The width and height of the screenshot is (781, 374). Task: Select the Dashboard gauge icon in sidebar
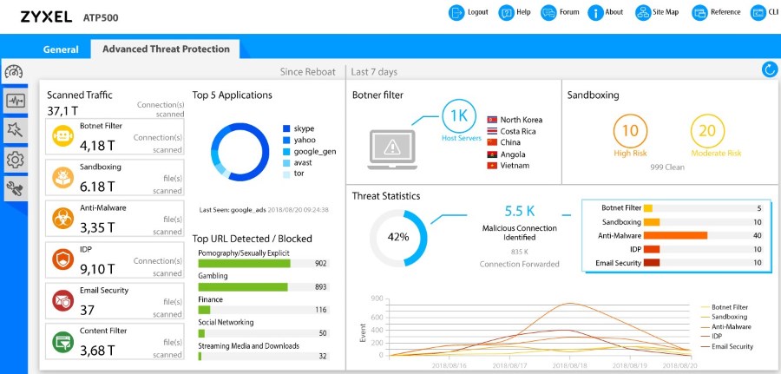15,71
